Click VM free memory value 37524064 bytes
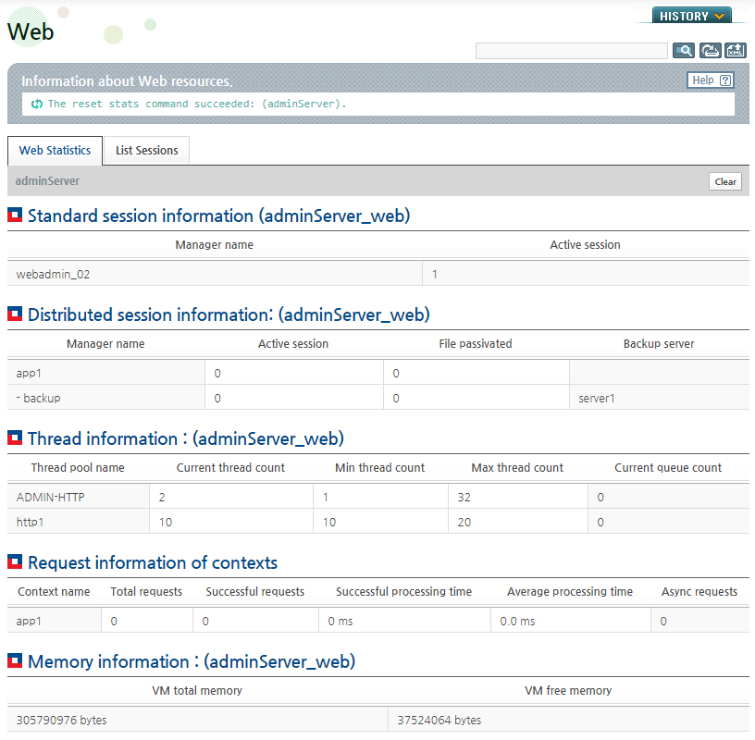 click(x=439, y=721)
